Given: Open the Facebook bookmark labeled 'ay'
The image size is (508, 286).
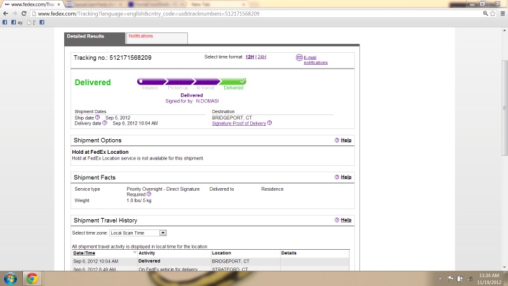Looking at the screenshot, I should (17, 22).
